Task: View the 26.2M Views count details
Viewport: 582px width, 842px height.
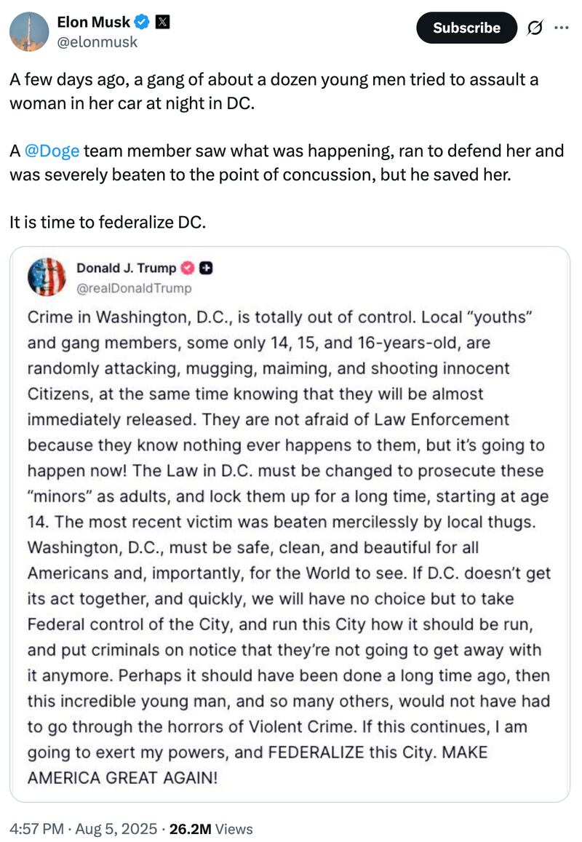Action: coord(211,829)
